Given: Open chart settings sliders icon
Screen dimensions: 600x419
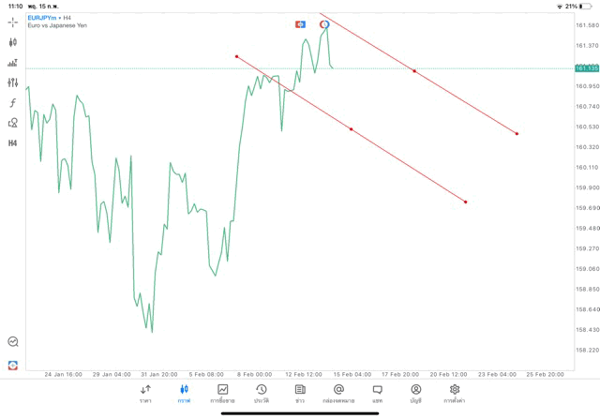Looking at the screenshot, I should pyautogui.click(x=13, y=83).
